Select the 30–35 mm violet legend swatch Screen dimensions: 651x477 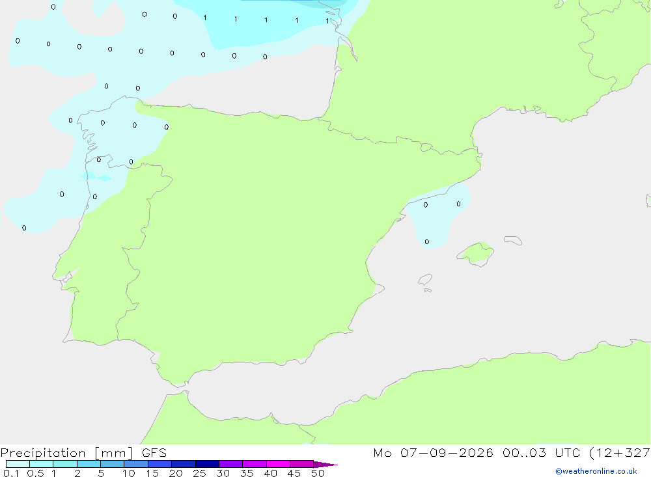230,464
